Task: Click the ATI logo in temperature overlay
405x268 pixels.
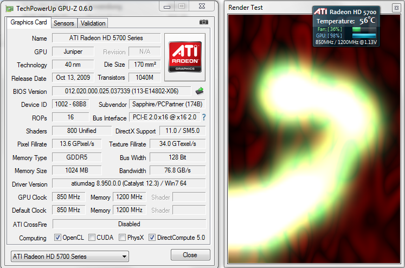Action: (320, 11)
